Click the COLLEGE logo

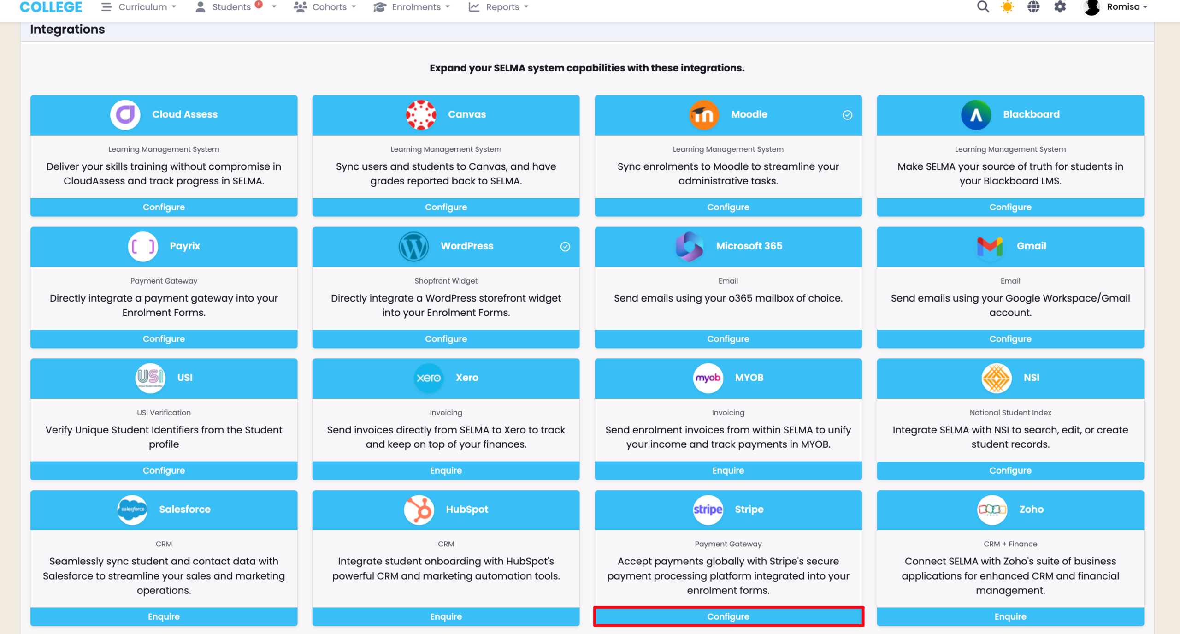51,7
